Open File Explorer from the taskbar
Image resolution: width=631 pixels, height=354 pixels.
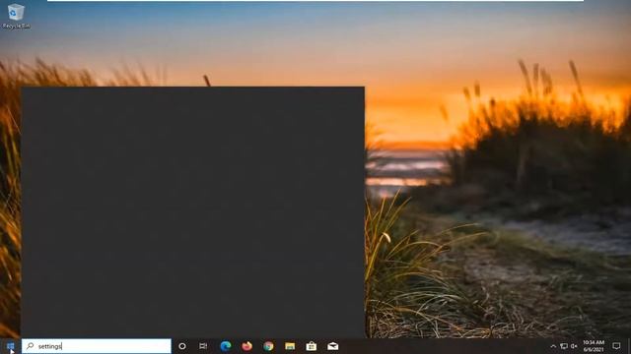(290, 346)
